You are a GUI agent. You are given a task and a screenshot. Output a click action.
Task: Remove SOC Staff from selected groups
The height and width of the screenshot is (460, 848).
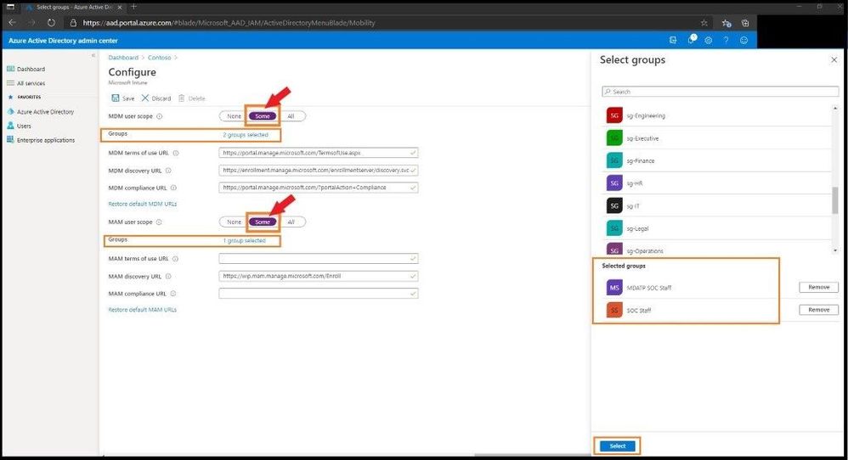point(818,310)
